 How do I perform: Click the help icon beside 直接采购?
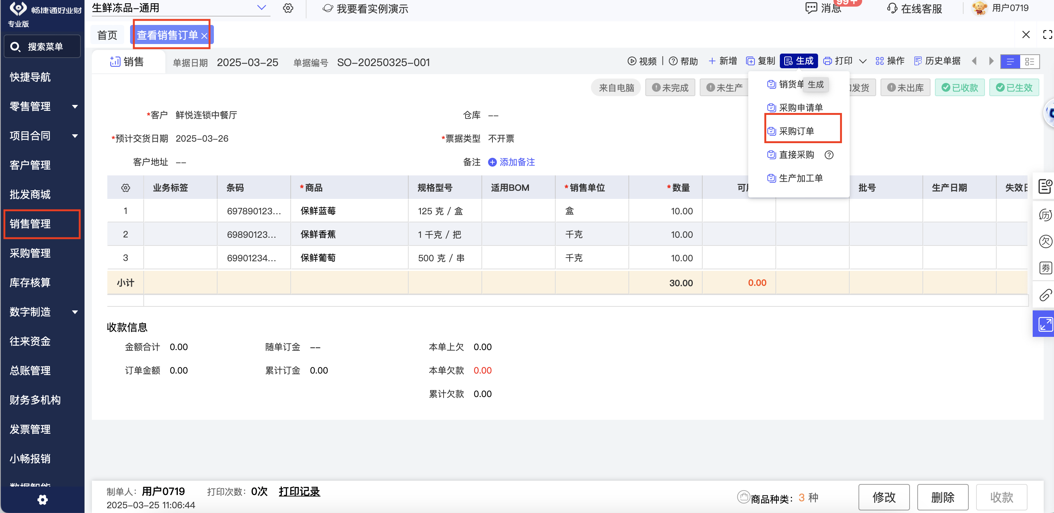[x=829, y=155]
